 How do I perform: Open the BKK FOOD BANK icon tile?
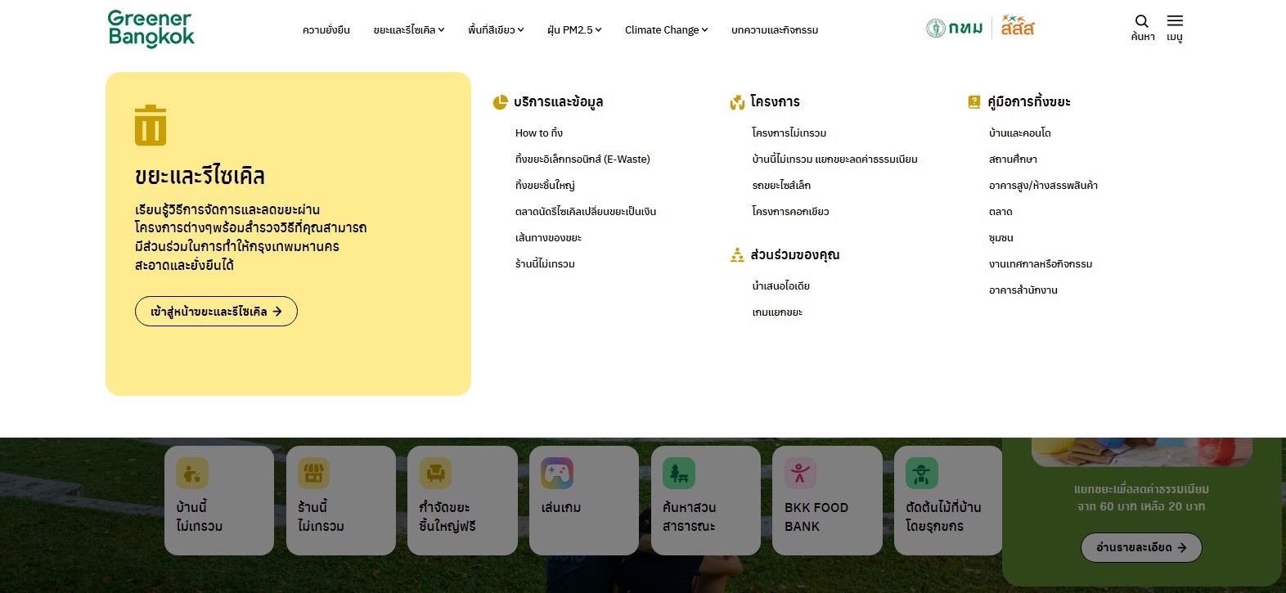coord(800,474)
